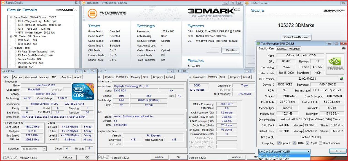Open the Validation tab in GPU-Z

[295, 49]
